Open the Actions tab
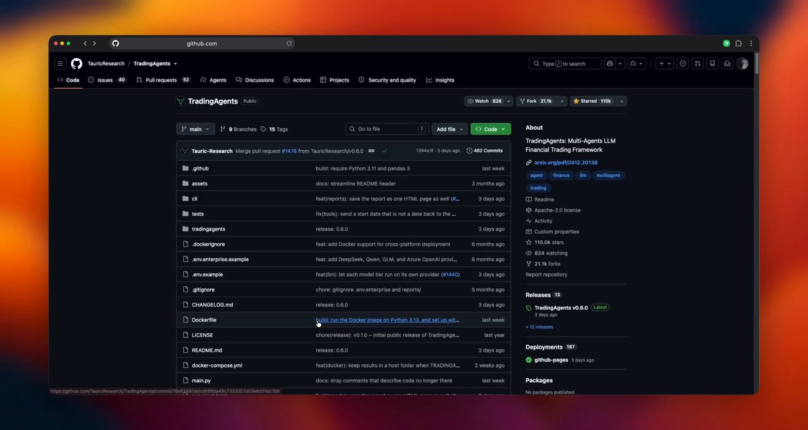 (297, 80)
